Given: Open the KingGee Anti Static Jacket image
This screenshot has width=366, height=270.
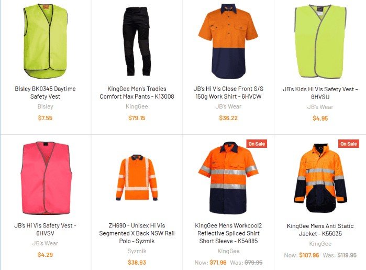Looking at the screenshot, I should [320, 178].
